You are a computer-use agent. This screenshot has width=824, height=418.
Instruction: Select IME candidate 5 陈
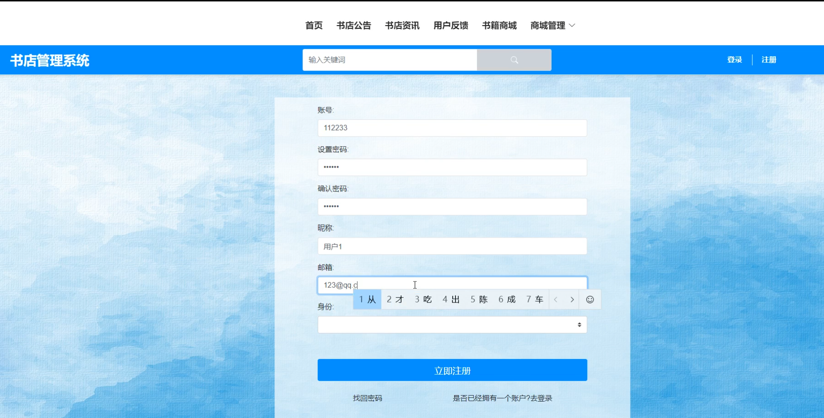pos(479,300)
